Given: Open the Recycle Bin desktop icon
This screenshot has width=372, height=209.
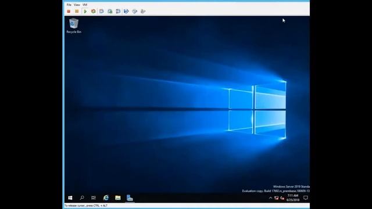Looking at the screenshot, I should point(74,26).
